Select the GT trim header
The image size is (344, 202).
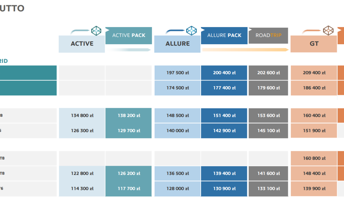tap(314, 44)
